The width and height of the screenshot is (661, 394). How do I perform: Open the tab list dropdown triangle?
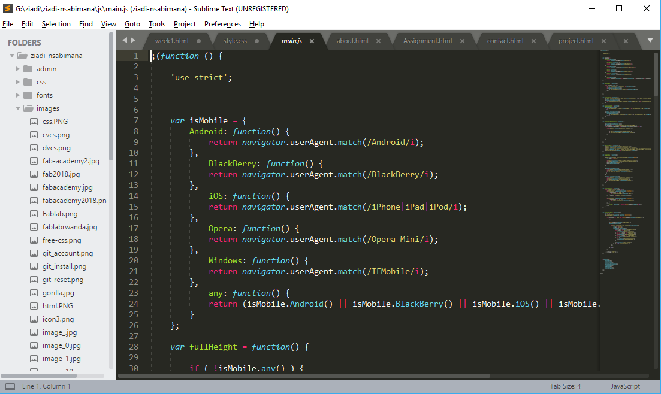(x=650, y=41)
